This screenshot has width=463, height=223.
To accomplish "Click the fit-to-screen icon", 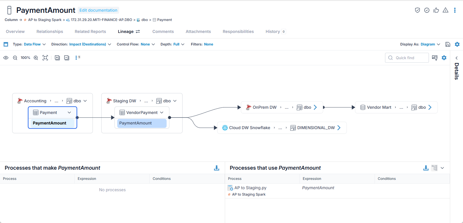I will pyautogui.click(x=45, y=58).
